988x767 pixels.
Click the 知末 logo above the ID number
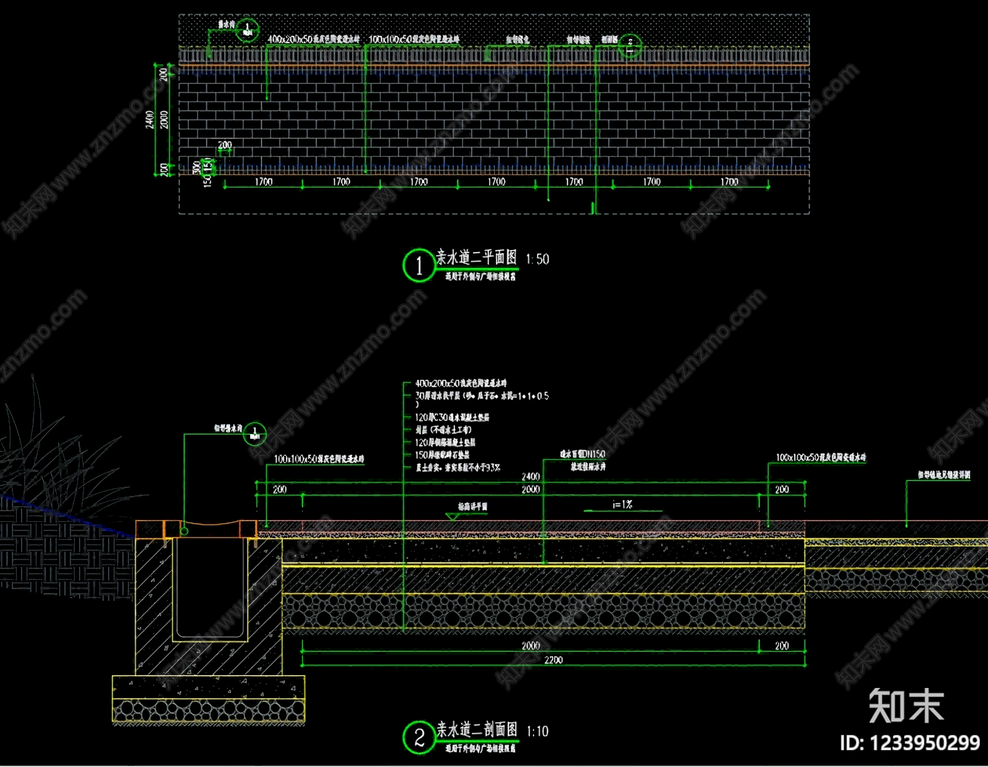tap(906, 706)
